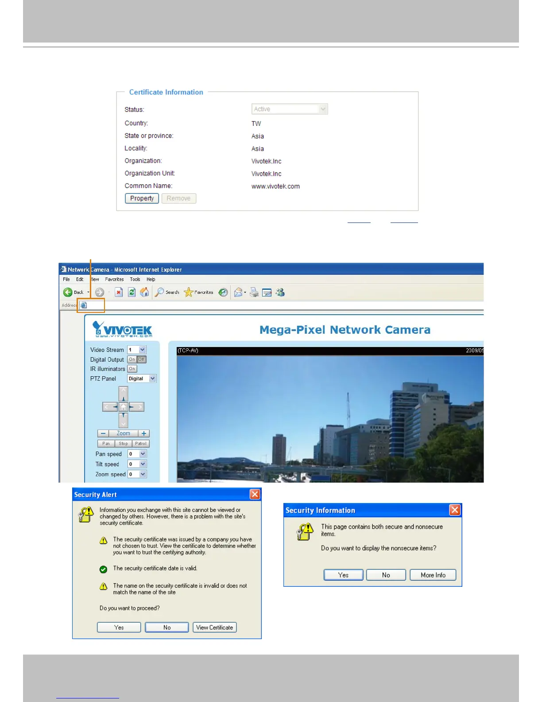
Task: Click Yes in Security Alert dialog
Action: coord(119,628)
